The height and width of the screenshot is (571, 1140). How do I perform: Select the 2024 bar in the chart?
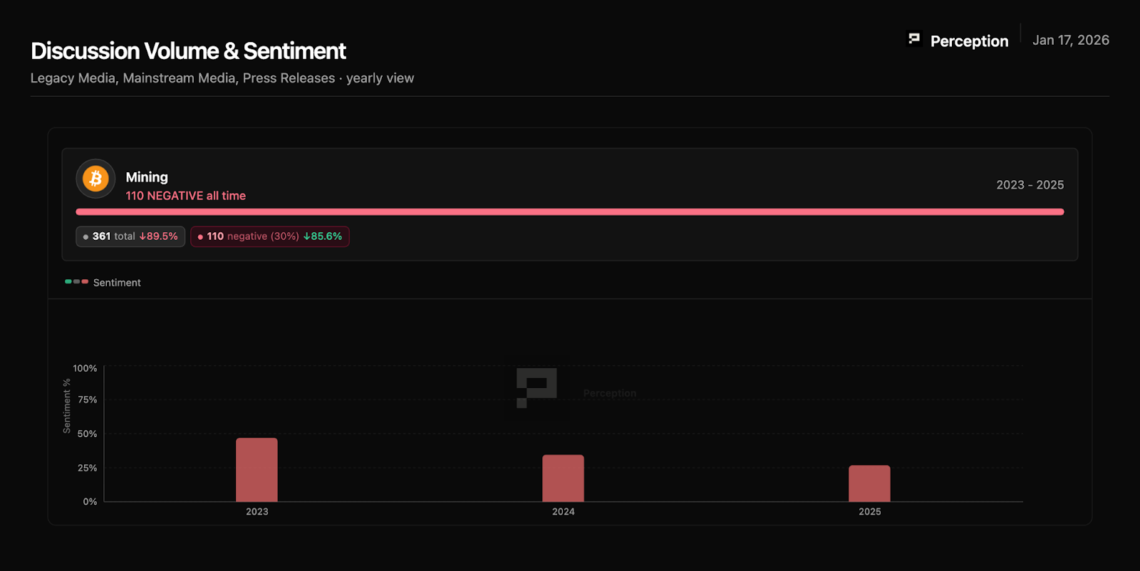point(563,478)
